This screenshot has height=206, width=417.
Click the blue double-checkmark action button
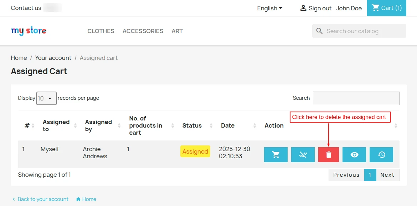coord(303,155)
